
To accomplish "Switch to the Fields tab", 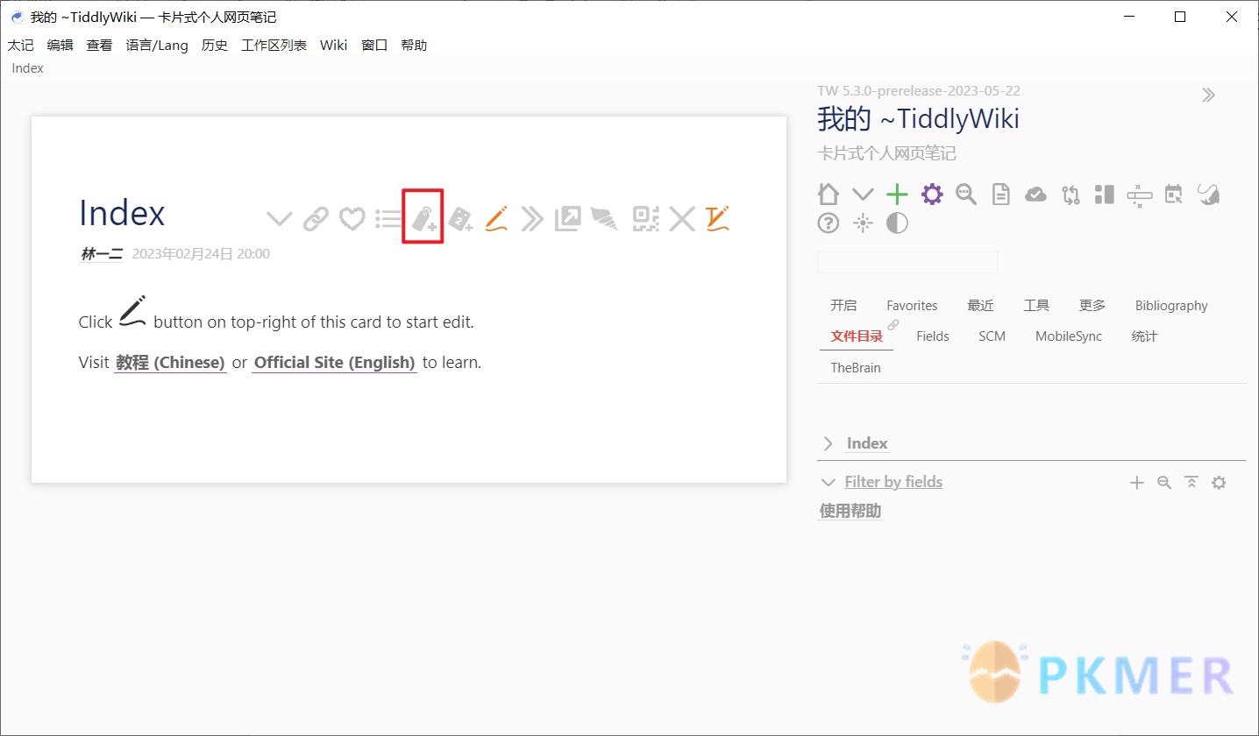I will point(933,336).
